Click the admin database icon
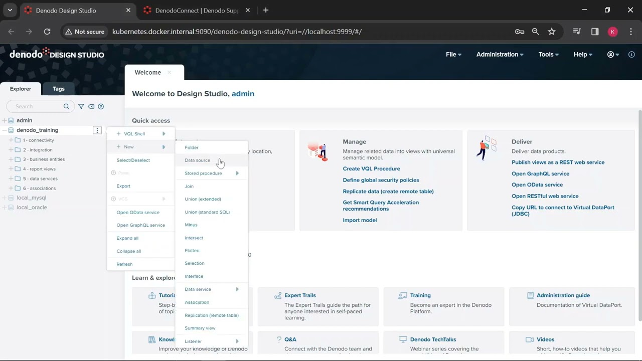This screenshot has width=642, height=361. point(11,120)
